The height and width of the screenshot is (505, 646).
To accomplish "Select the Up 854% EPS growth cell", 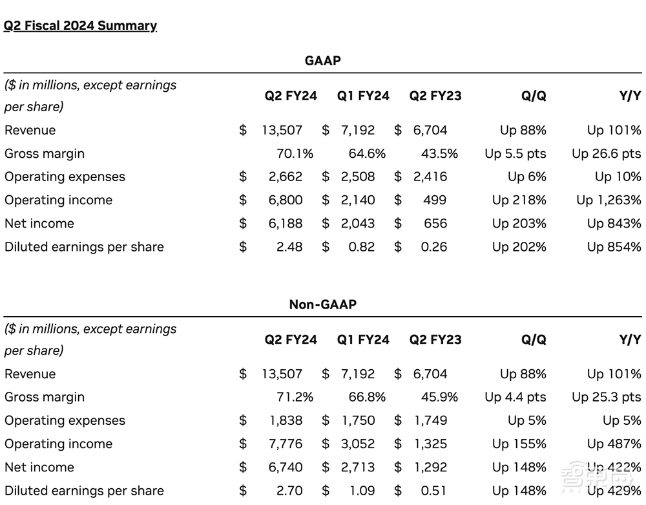I will (x=614, y=246).
